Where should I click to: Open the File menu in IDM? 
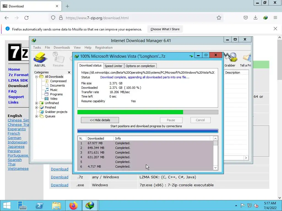[x=47, y=48]
